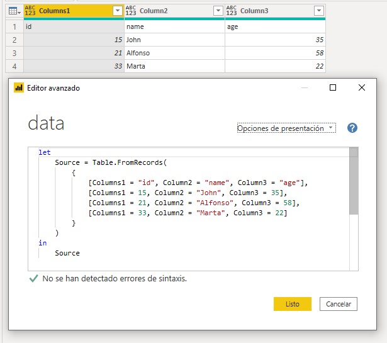
Task: Click the cell with value 15
Action: (x=74, y=40)
